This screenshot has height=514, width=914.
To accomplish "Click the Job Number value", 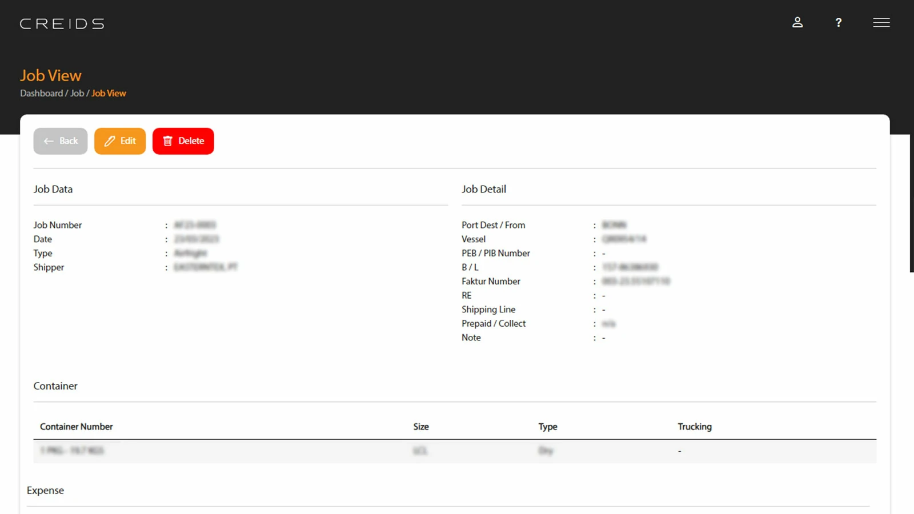I will [x=195, y=225].
